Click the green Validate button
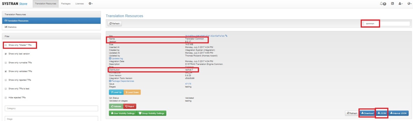This screenshot has height=121, width=413. pyautogui.click(x=116, y=106)
